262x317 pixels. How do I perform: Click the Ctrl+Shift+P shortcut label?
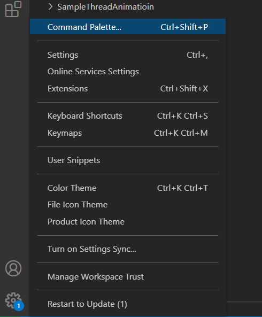click(x=184, y=27)
